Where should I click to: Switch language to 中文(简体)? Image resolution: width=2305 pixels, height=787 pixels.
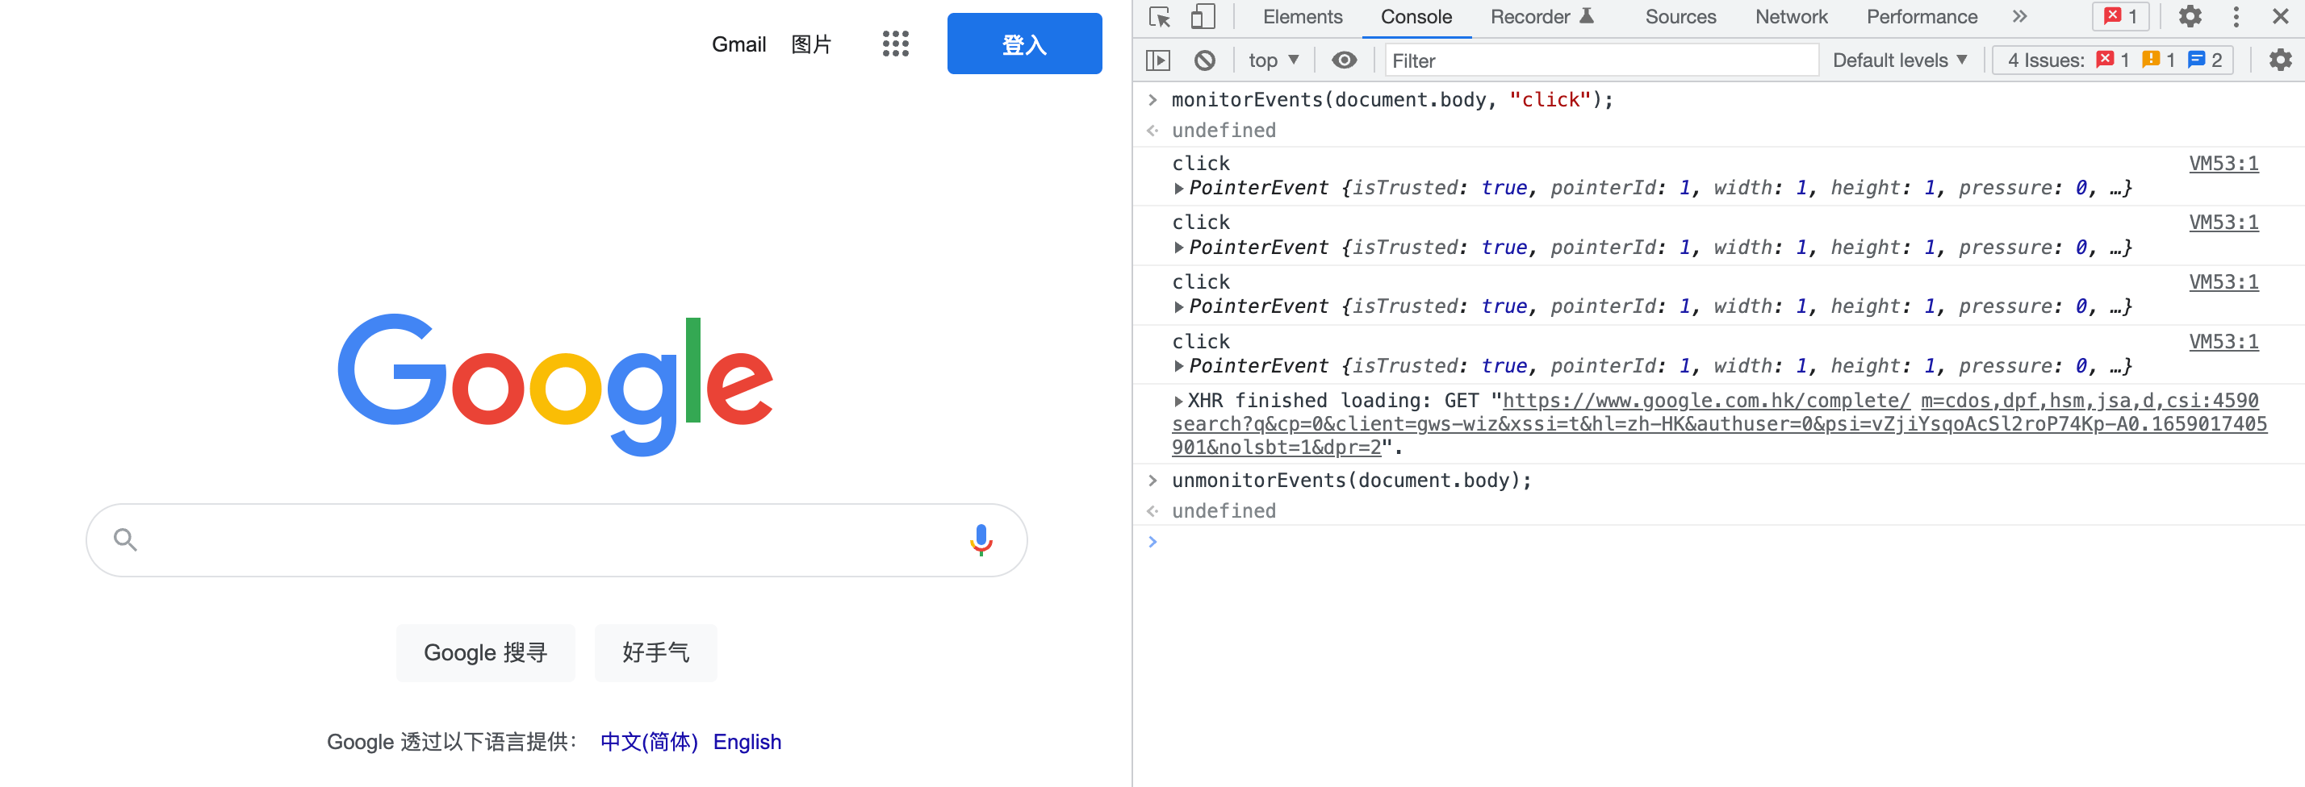pos(649,743)
